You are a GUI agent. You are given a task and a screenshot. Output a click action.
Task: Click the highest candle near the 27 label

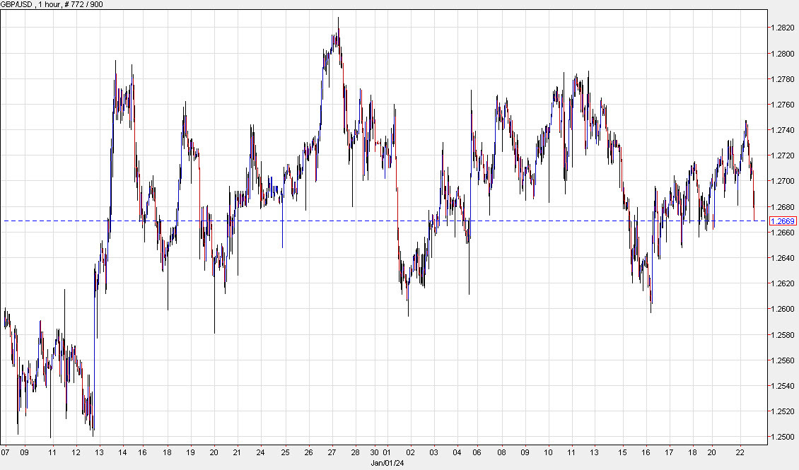tap(339, 21)
